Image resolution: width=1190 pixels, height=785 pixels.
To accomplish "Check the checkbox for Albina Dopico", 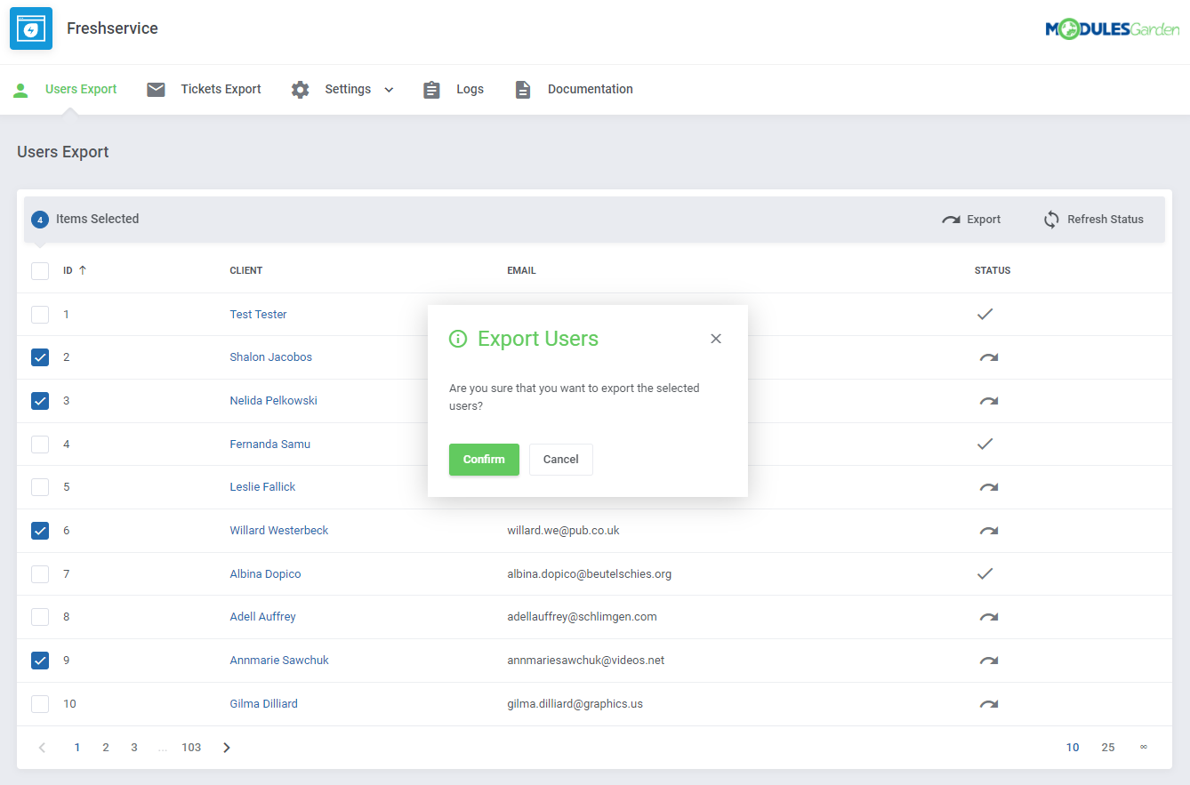I will (40, 573).
